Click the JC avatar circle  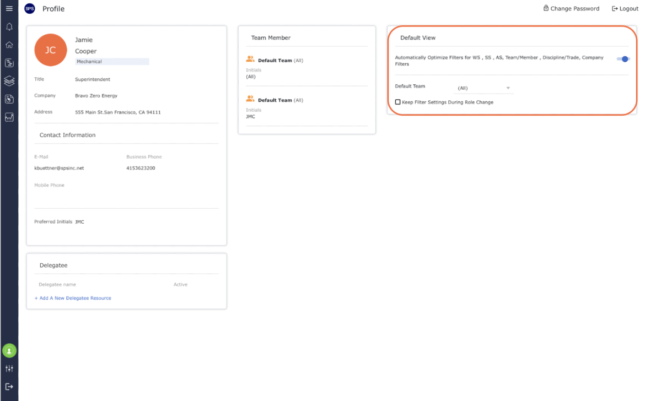coord(51,50)
